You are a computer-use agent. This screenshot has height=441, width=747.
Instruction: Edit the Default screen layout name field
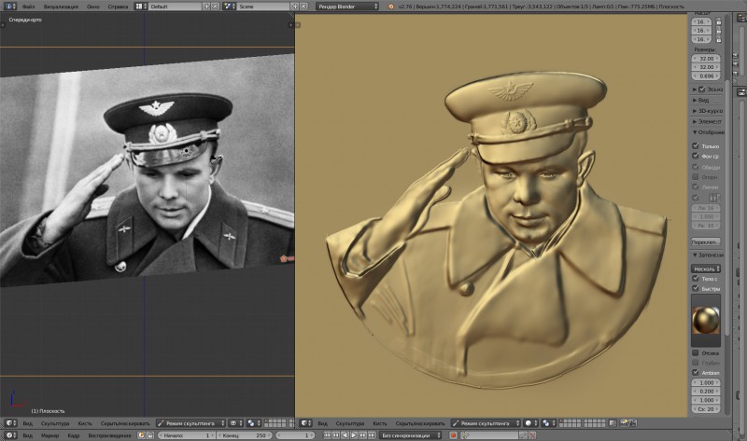coord(175,7)
